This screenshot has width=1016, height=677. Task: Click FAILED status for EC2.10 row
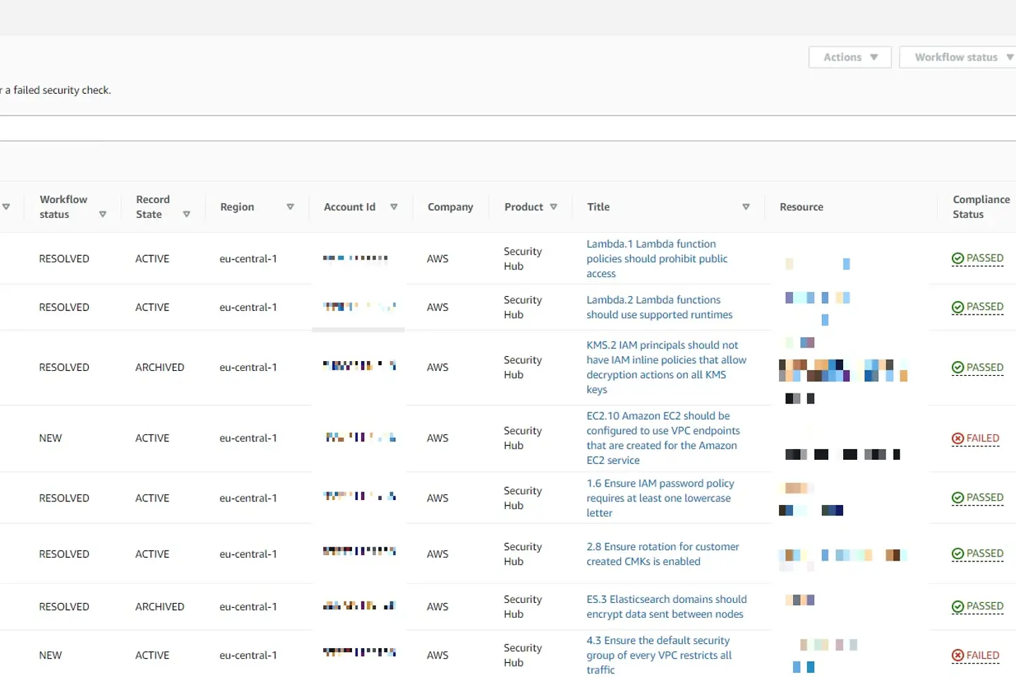976,439
